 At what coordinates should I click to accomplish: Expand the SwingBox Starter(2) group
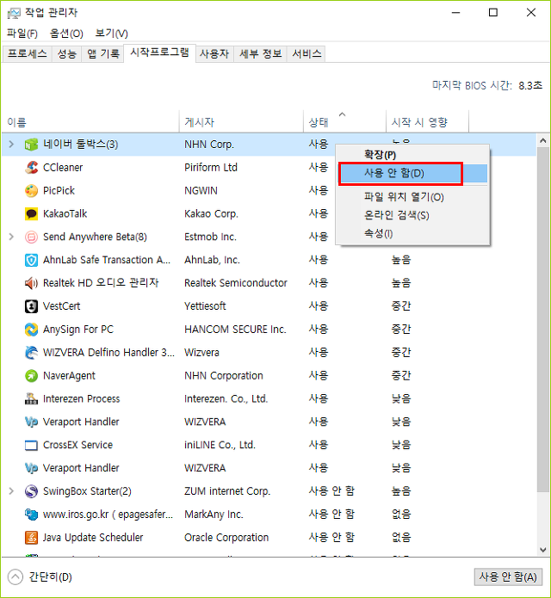click(11, 491)
